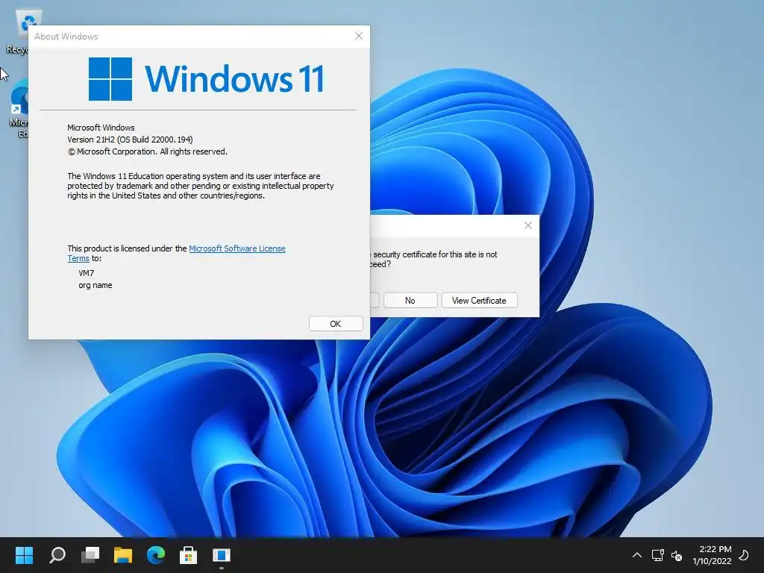Click the Windows 11 logo in dialog
Viewport: 764px width, 573px height.
point(207,79)
